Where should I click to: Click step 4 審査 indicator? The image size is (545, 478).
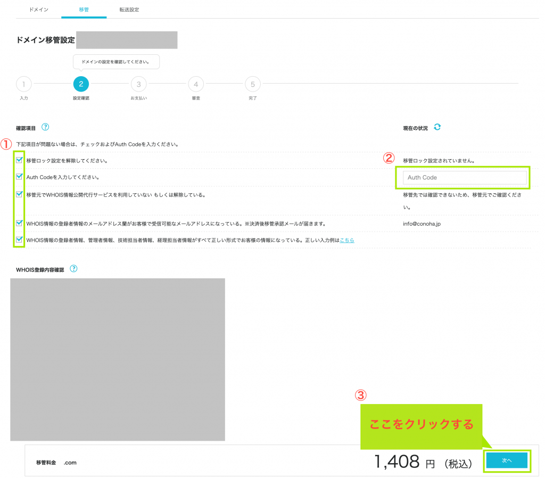click(195, 84)
